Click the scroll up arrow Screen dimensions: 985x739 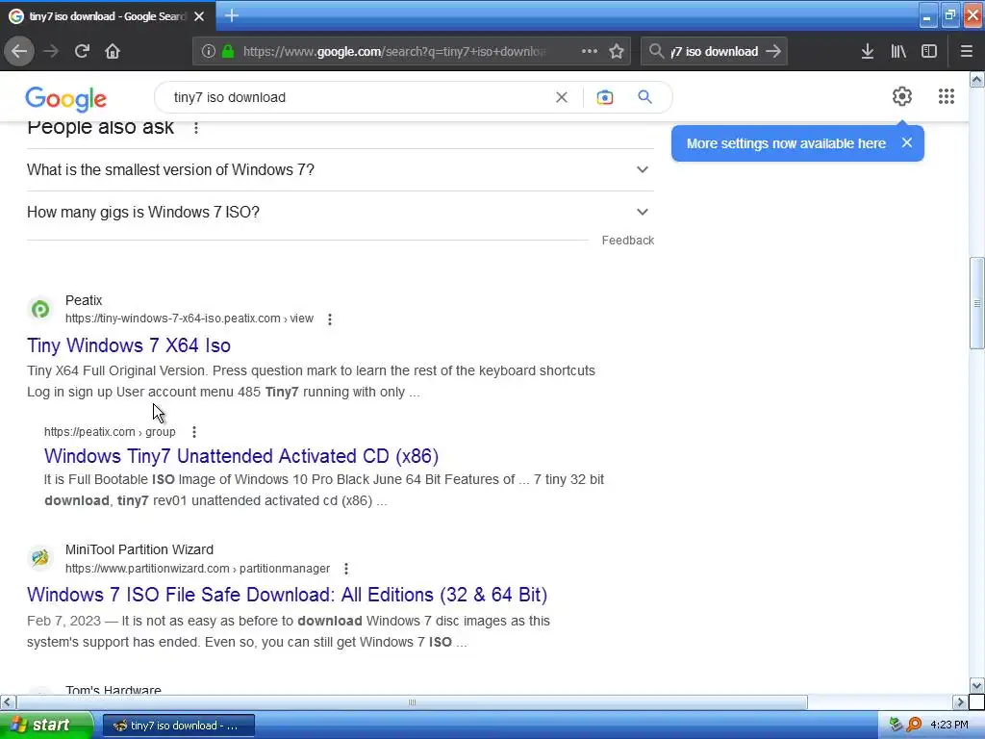point(977,79)
